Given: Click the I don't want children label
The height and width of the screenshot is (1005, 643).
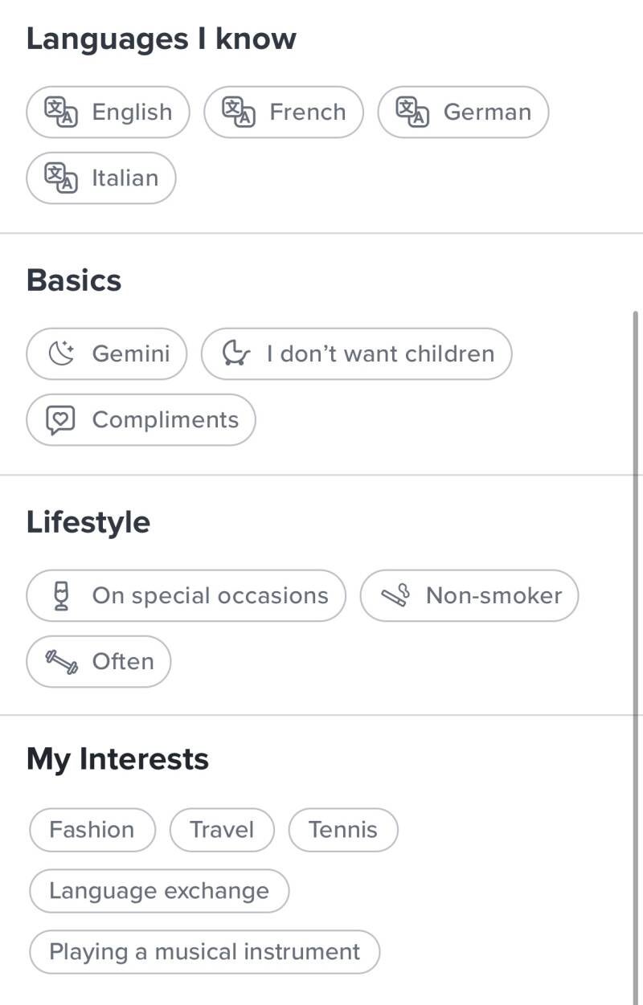Looking at the screenshot, I should click(x=380, y=354).
